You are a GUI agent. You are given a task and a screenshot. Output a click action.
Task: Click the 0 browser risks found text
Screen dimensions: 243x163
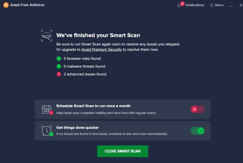coord(82,58)
